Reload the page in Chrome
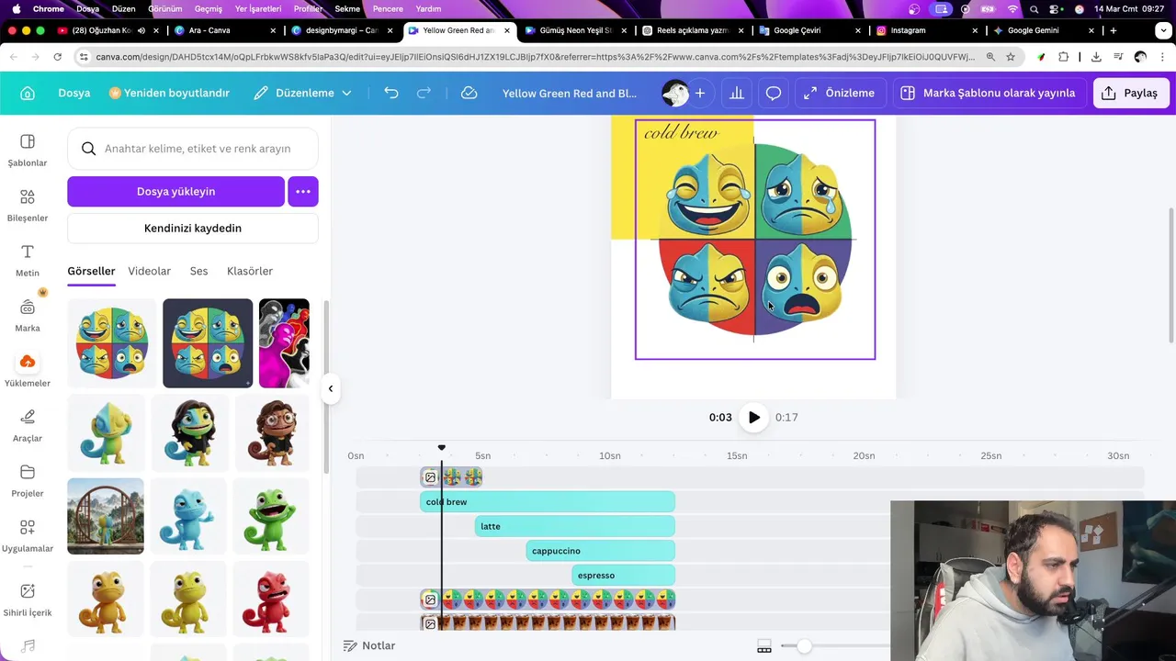 (57, 57)
